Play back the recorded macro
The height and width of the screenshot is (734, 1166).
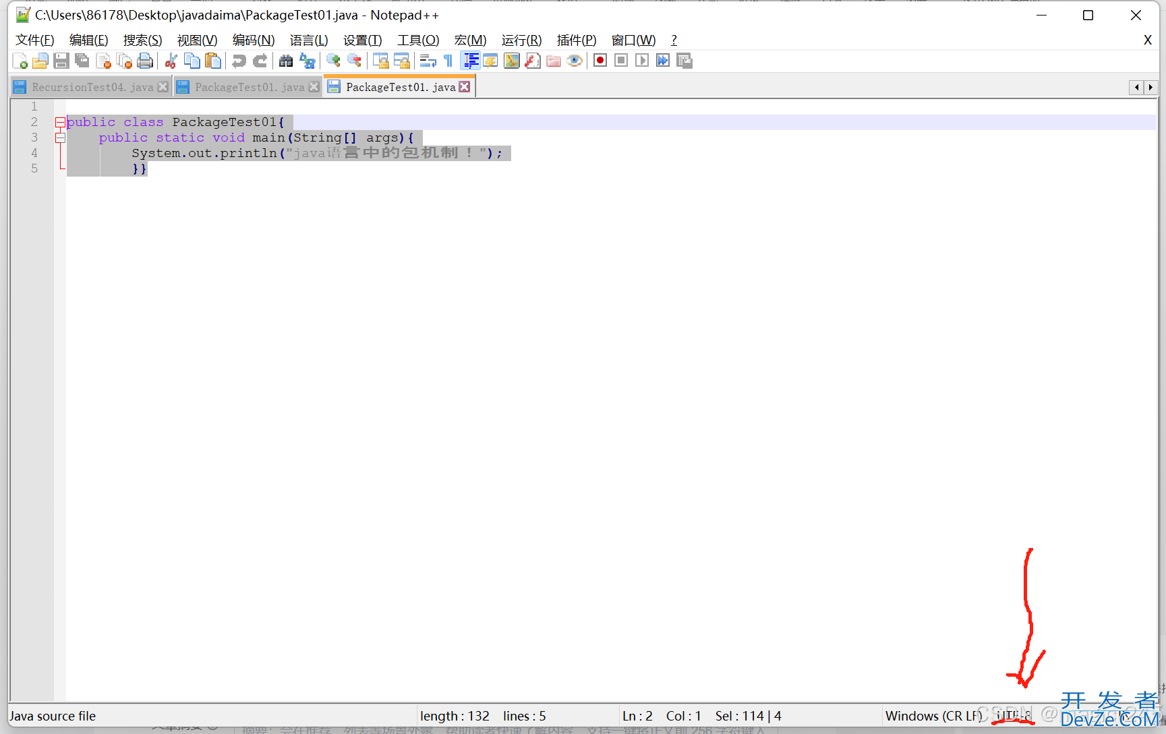point(642,61)
